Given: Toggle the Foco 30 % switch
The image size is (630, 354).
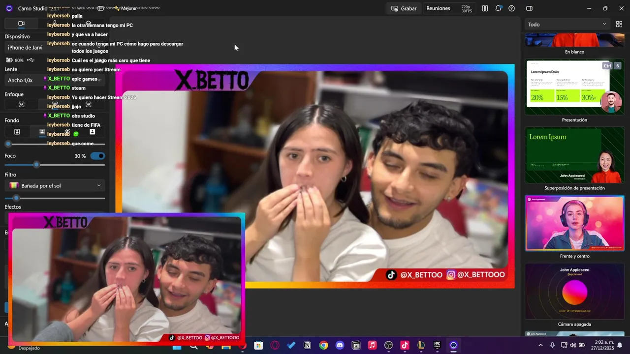Looking at the screenshot, I should click(x=97, y=156).
